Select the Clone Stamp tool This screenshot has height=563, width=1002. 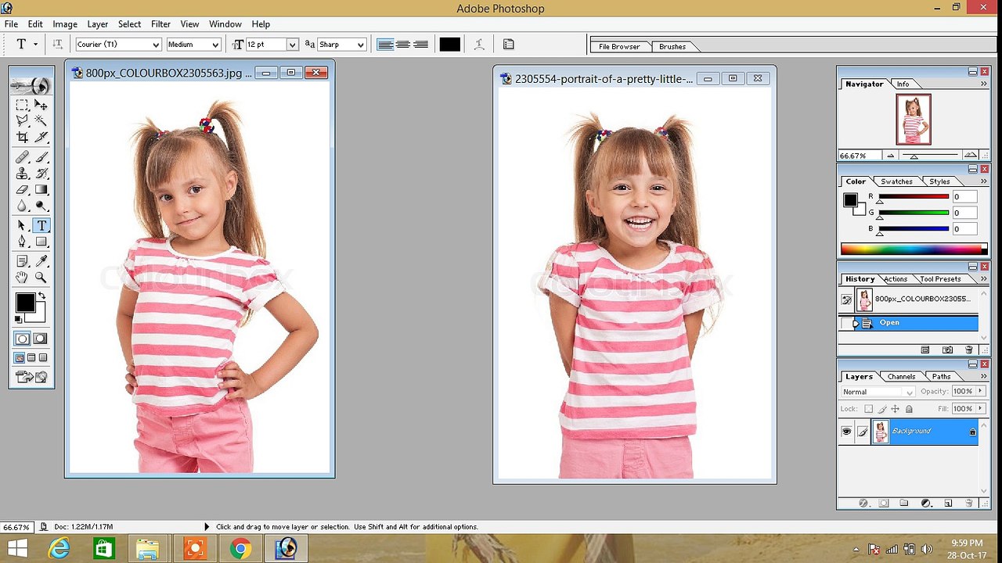click(x=21, y=173)
